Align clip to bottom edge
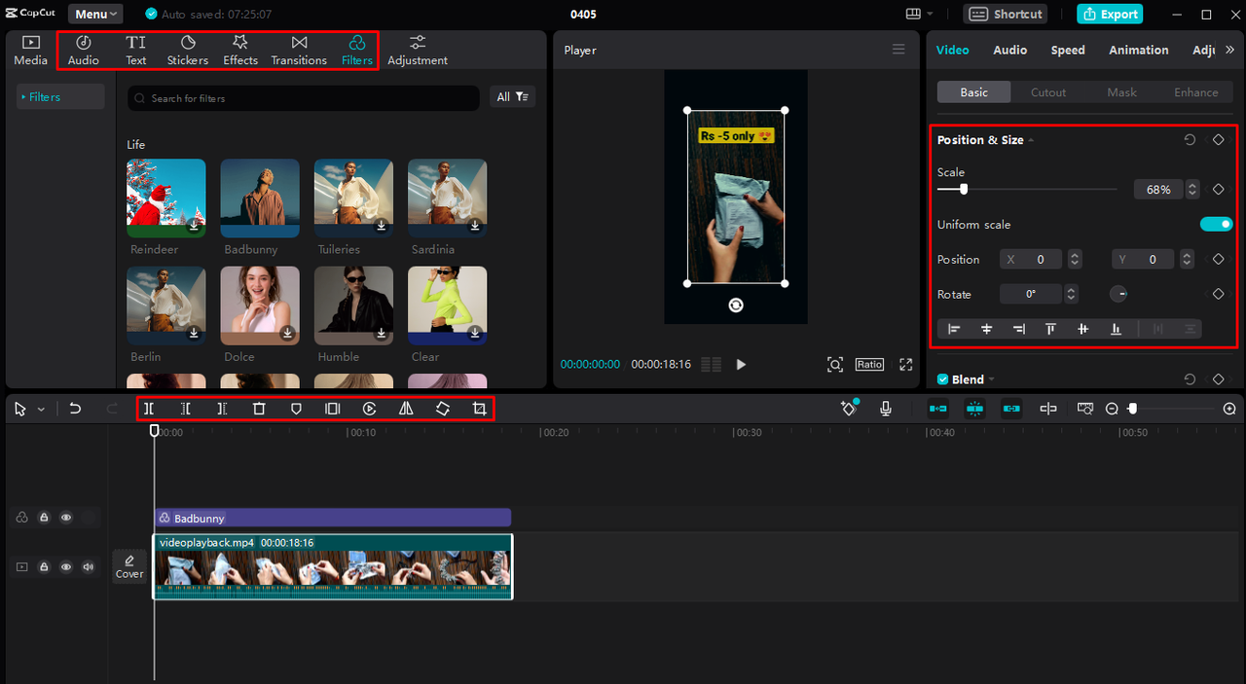This screenshot has width=1246, height=684. coord(1116,329)
